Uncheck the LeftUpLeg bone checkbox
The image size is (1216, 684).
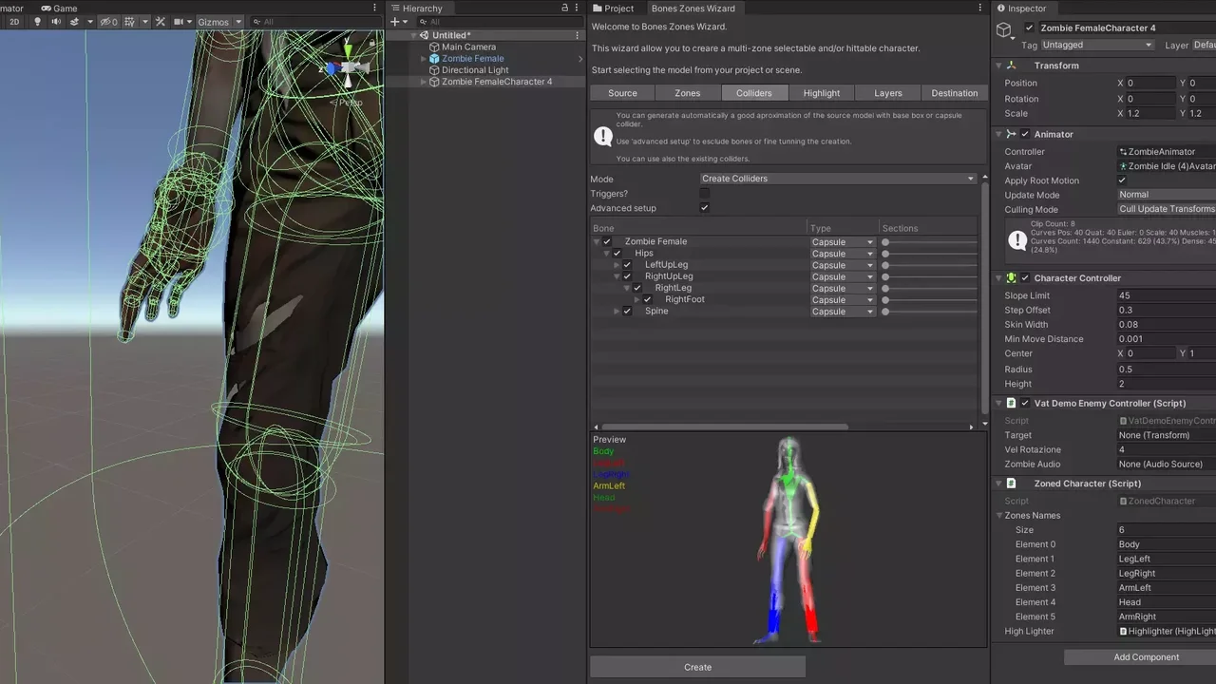pos(627,265)
